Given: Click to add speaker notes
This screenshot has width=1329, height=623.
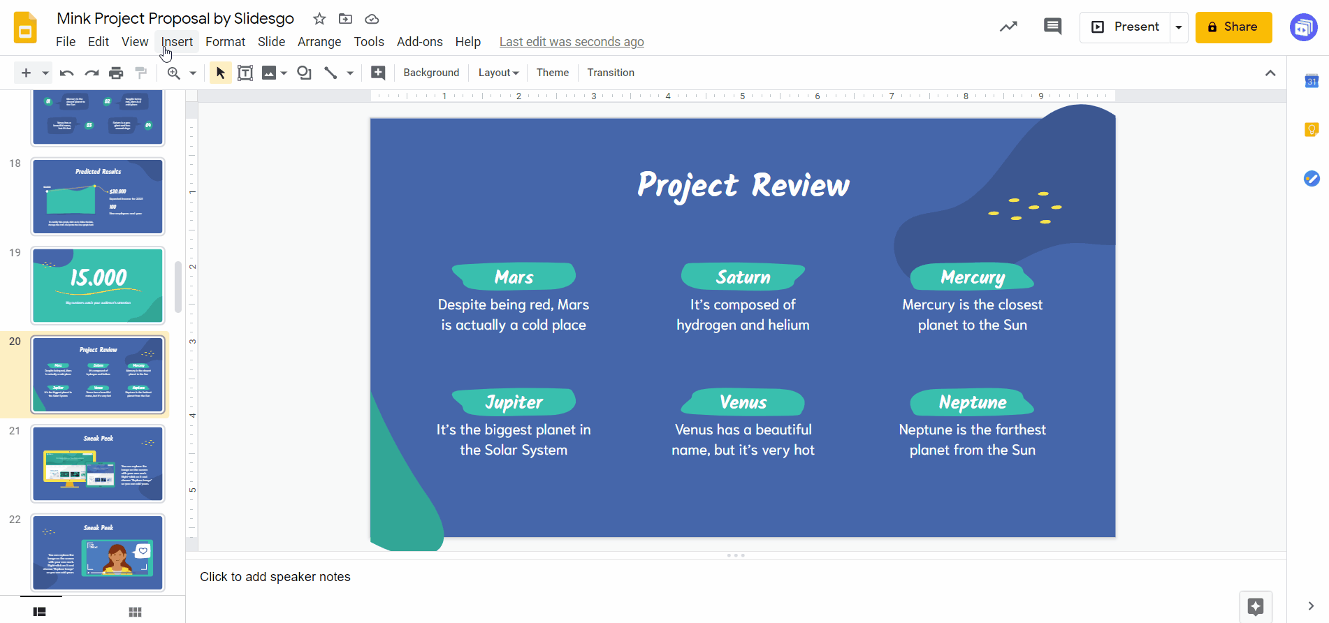Looking at the screenshot, I should tap(275, 577).
